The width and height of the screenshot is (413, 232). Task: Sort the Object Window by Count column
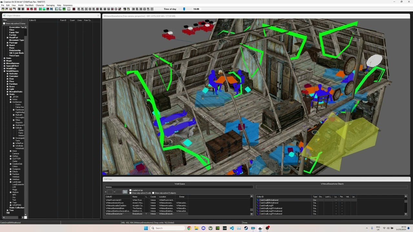coord(72,20)
